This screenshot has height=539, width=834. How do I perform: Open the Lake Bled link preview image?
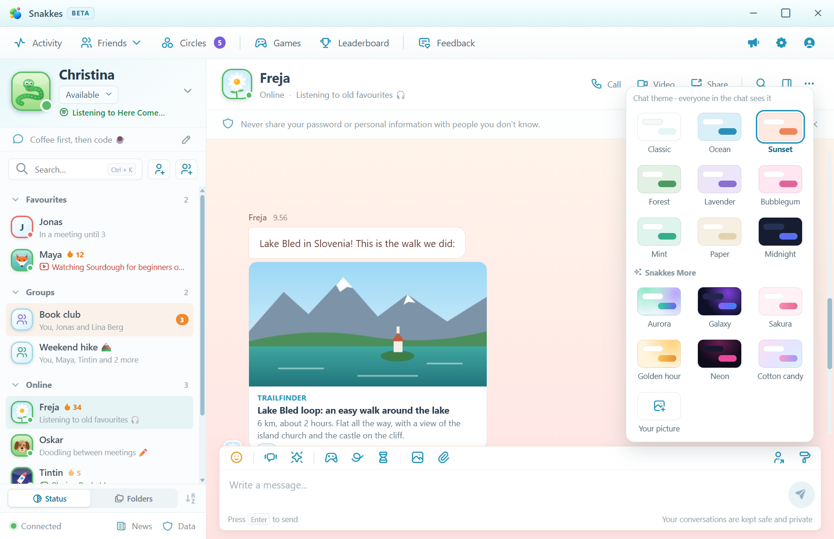click(368, 324)
